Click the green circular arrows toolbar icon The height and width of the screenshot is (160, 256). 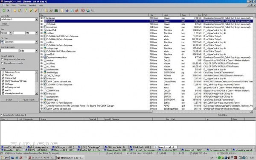point(4,11)
